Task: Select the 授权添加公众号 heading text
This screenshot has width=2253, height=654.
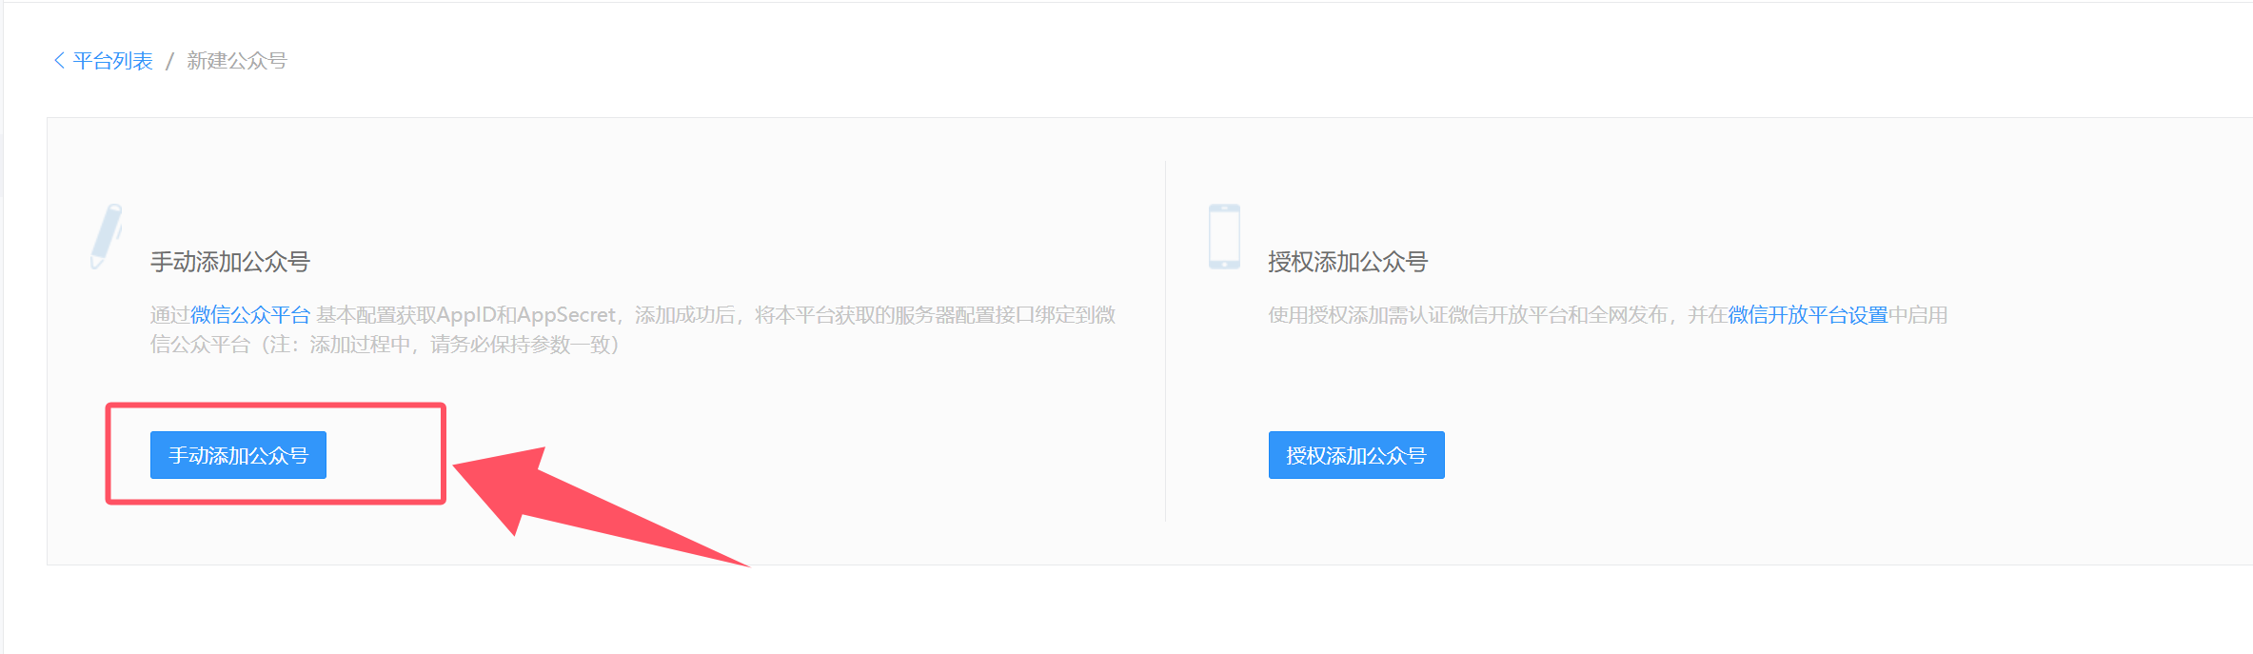Action: tap(1348, 262)
